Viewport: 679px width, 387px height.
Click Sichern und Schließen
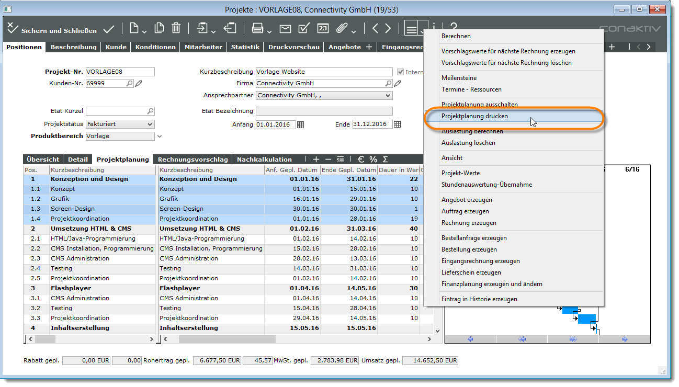58,30
